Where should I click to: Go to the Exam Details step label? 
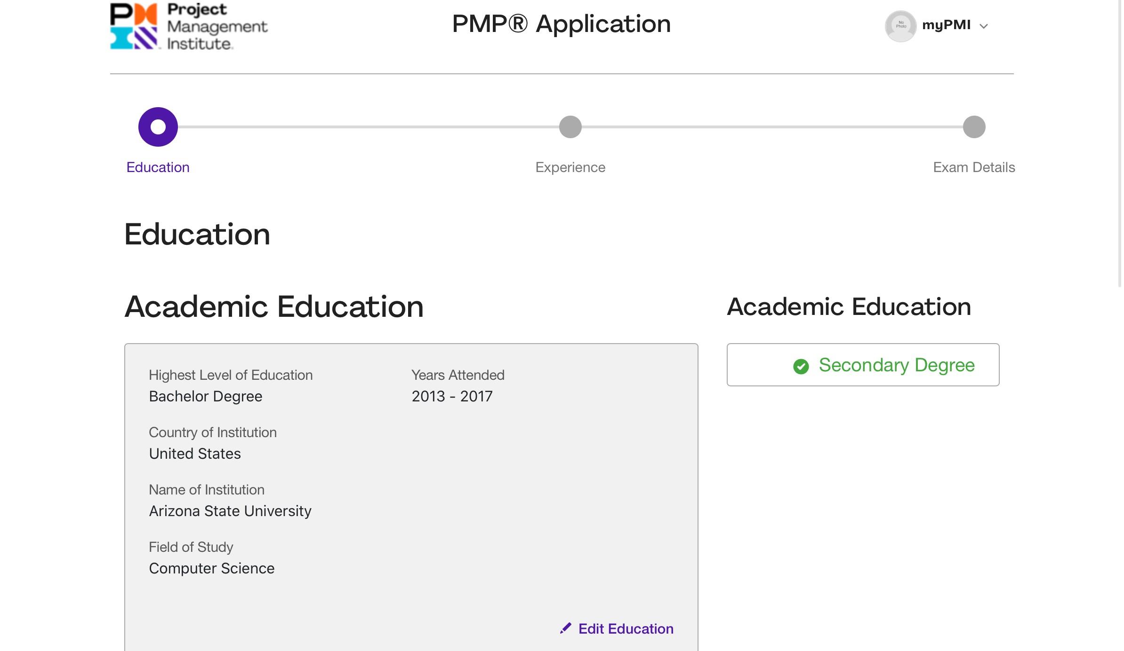tap(973, 167)
